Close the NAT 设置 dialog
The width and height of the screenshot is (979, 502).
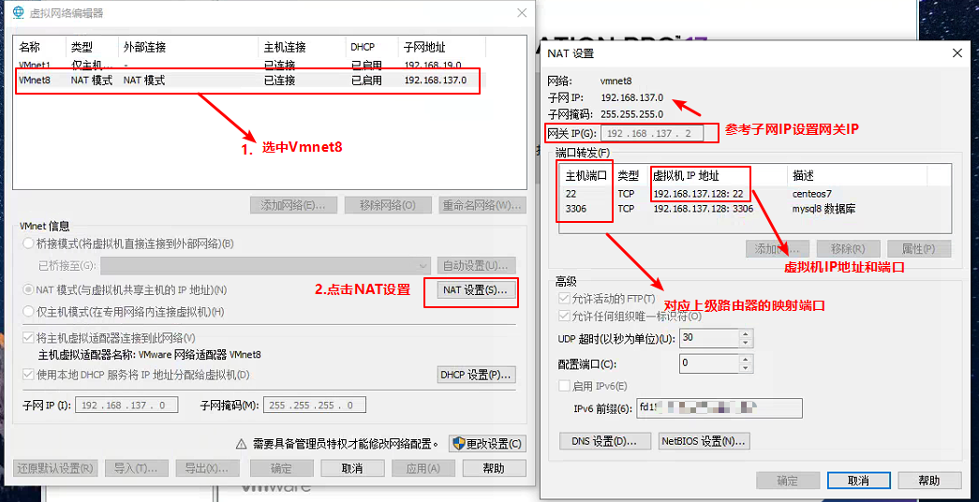957,53
